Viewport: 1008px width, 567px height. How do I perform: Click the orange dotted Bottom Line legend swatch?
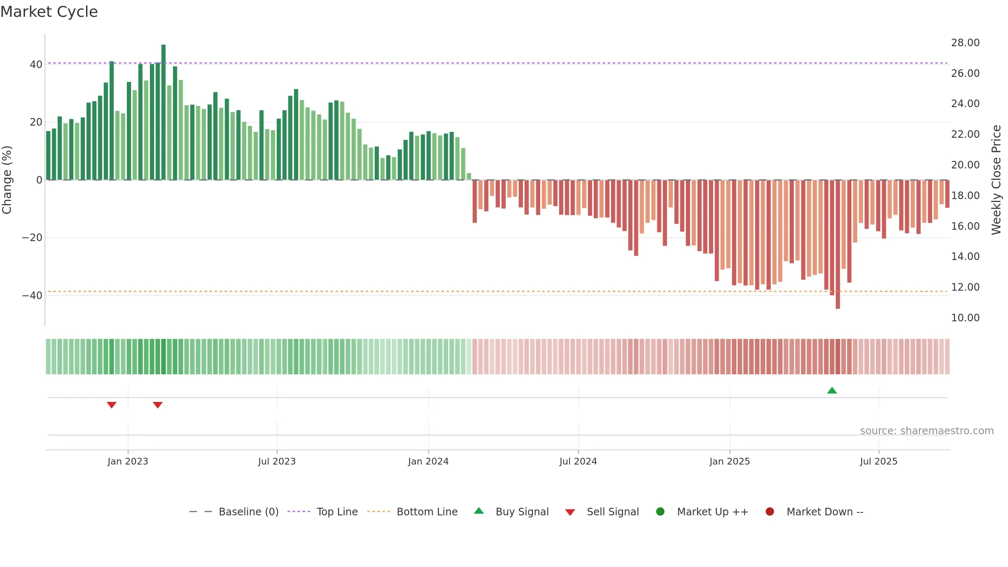[x=378, y=512]
